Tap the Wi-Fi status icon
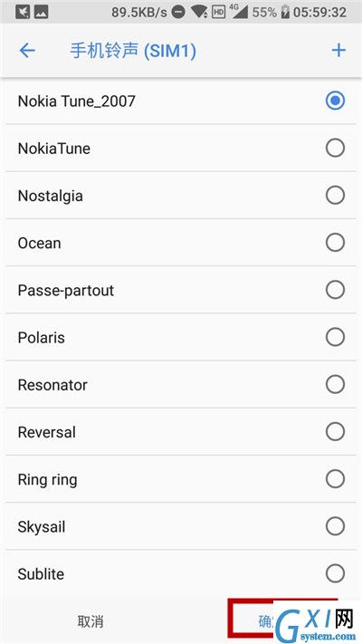This screenshot has width=362, height=644. point(199,13)
